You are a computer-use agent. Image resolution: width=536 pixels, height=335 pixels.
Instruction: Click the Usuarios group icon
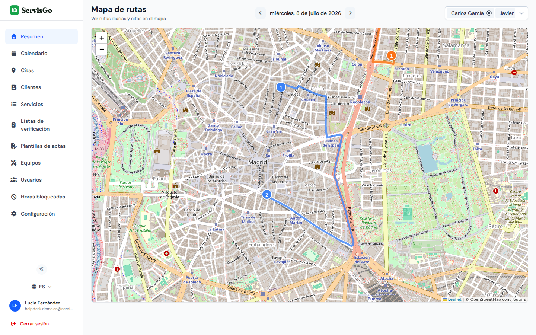coord(14,180)
